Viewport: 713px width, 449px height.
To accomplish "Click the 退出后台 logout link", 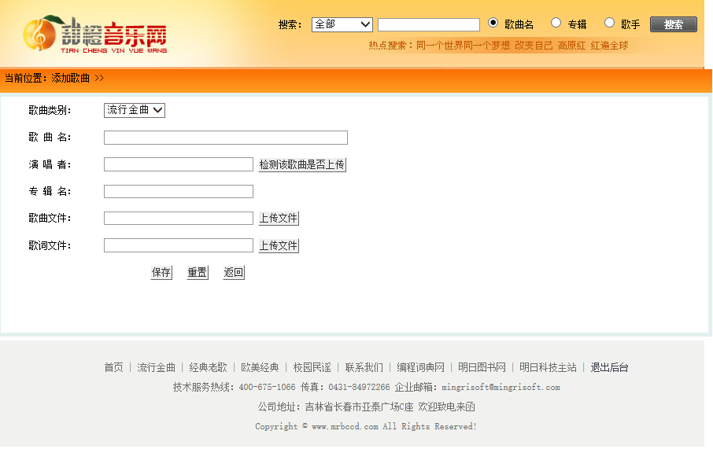I will (x=609, y=367).
